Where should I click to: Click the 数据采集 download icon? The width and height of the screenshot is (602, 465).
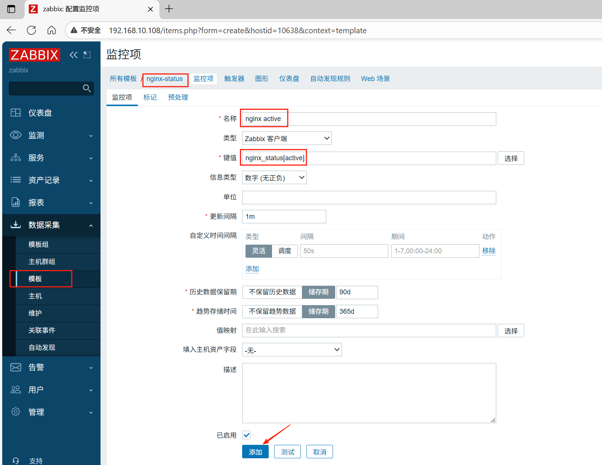pyautogui.click(x=16, y=225)
